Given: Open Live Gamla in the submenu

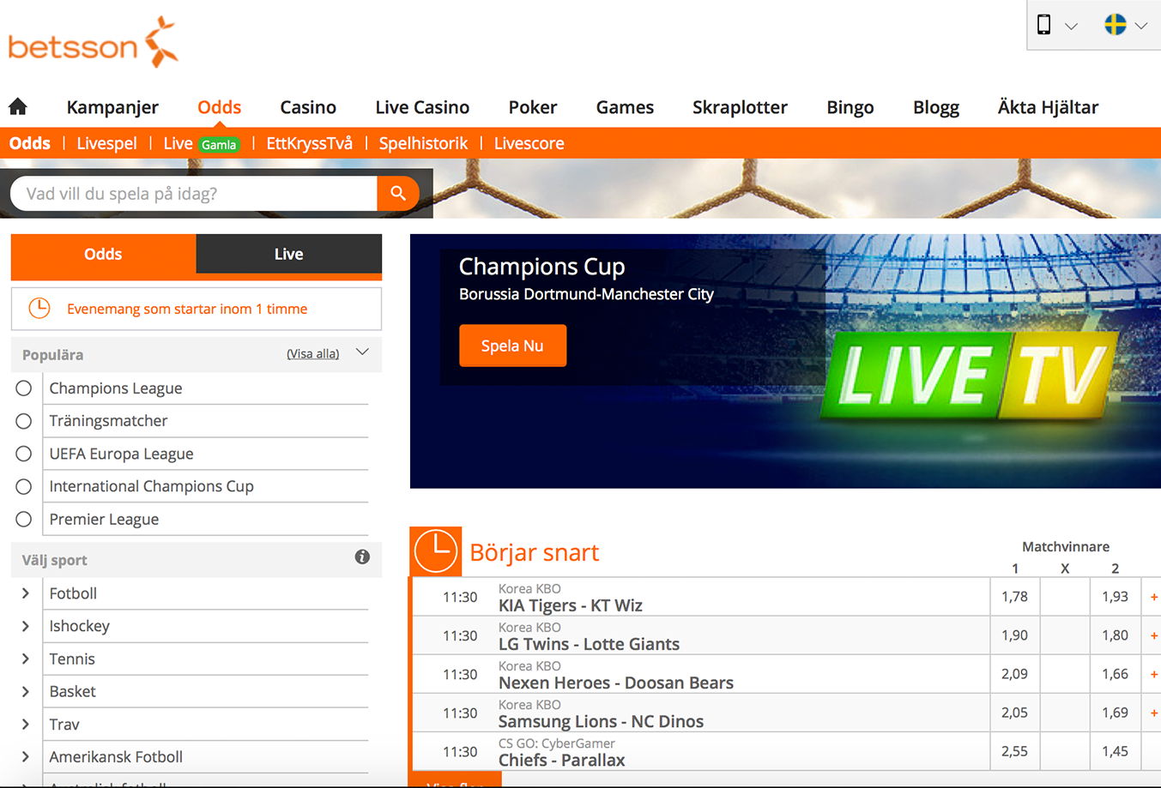Looking at the screenshot, I should pyautogui.click(x=202, y=143).
